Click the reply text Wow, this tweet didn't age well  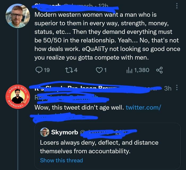pos(79,108)
